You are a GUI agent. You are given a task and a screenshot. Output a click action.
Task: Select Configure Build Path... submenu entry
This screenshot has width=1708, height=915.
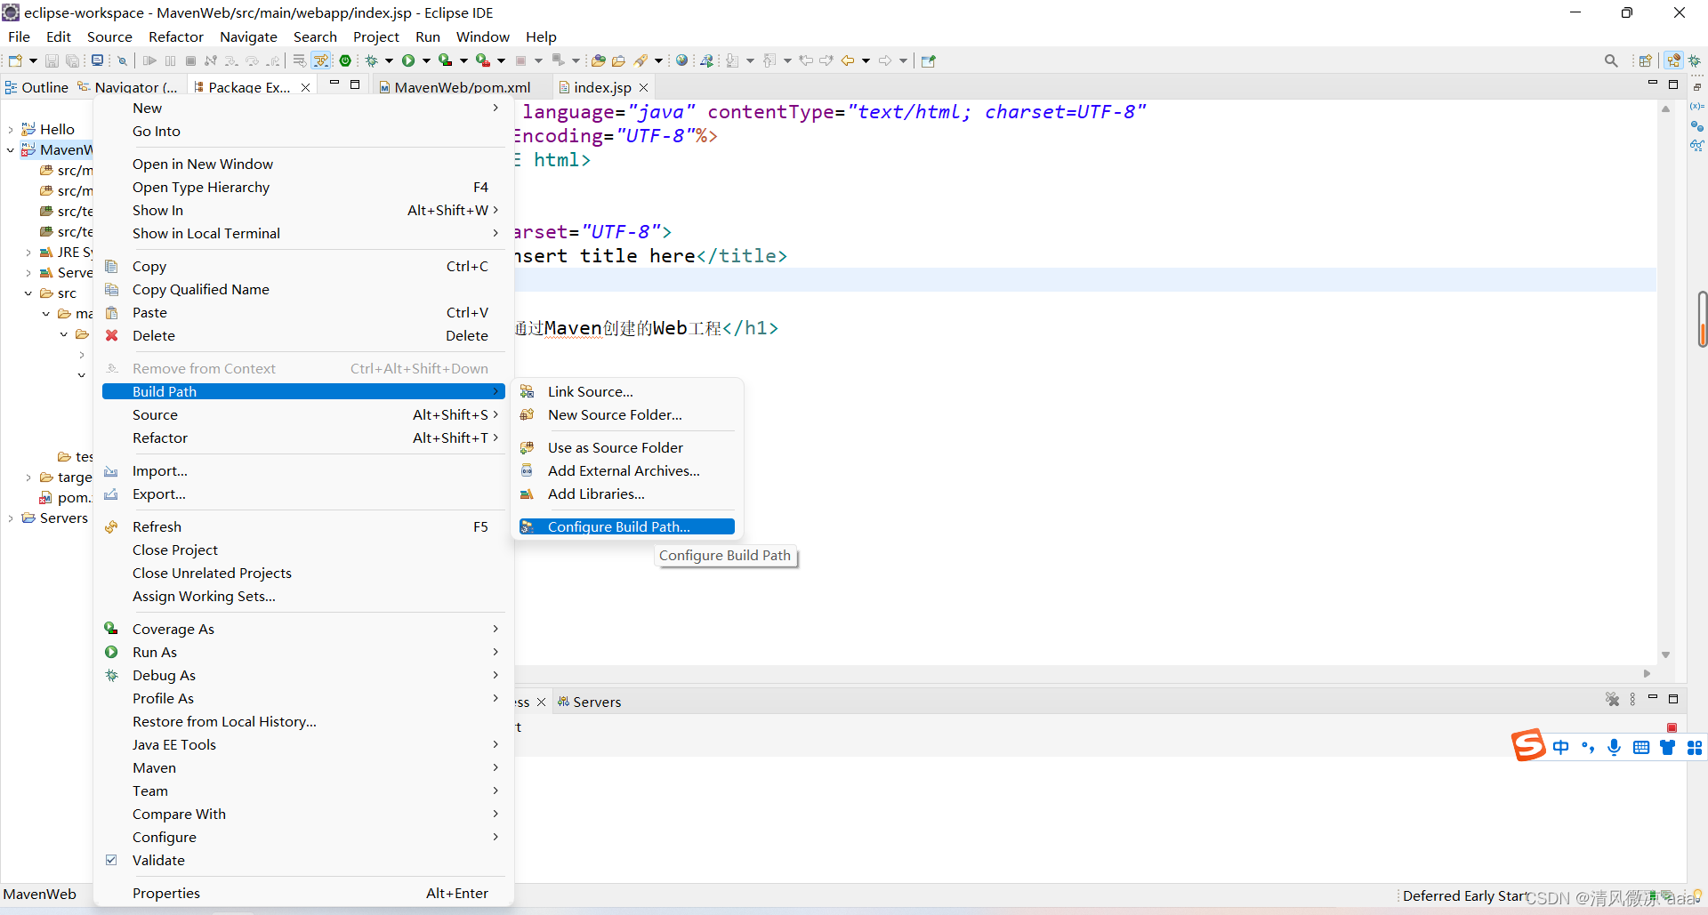click(627, 526)
